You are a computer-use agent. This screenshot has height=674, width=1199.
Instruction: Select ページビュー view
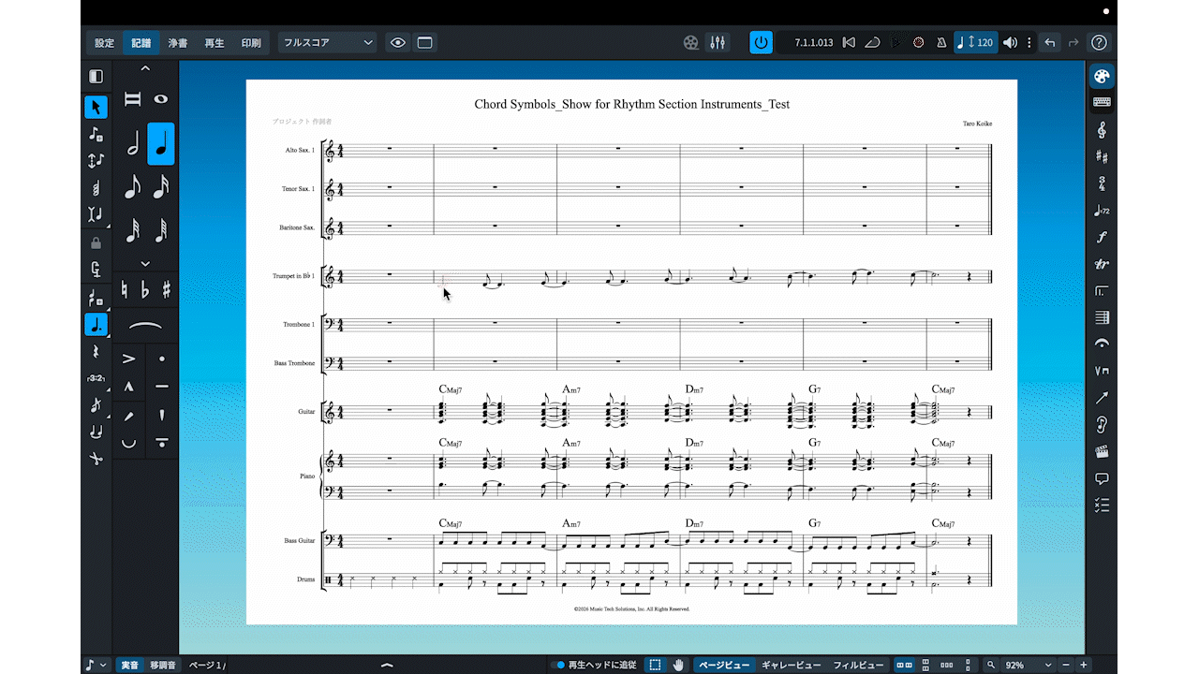[x=725, y=665]
